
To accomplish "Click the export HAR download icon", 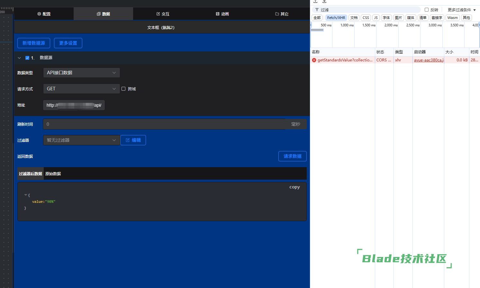I will coord(324,1).
